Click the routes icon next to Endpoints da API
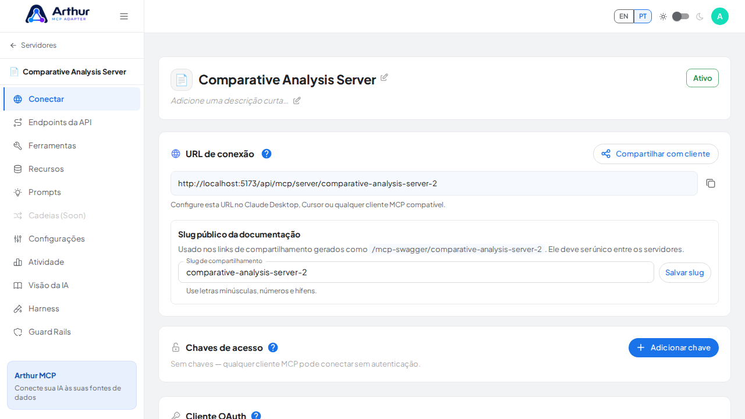745x419 pixels. pos(18,122)
